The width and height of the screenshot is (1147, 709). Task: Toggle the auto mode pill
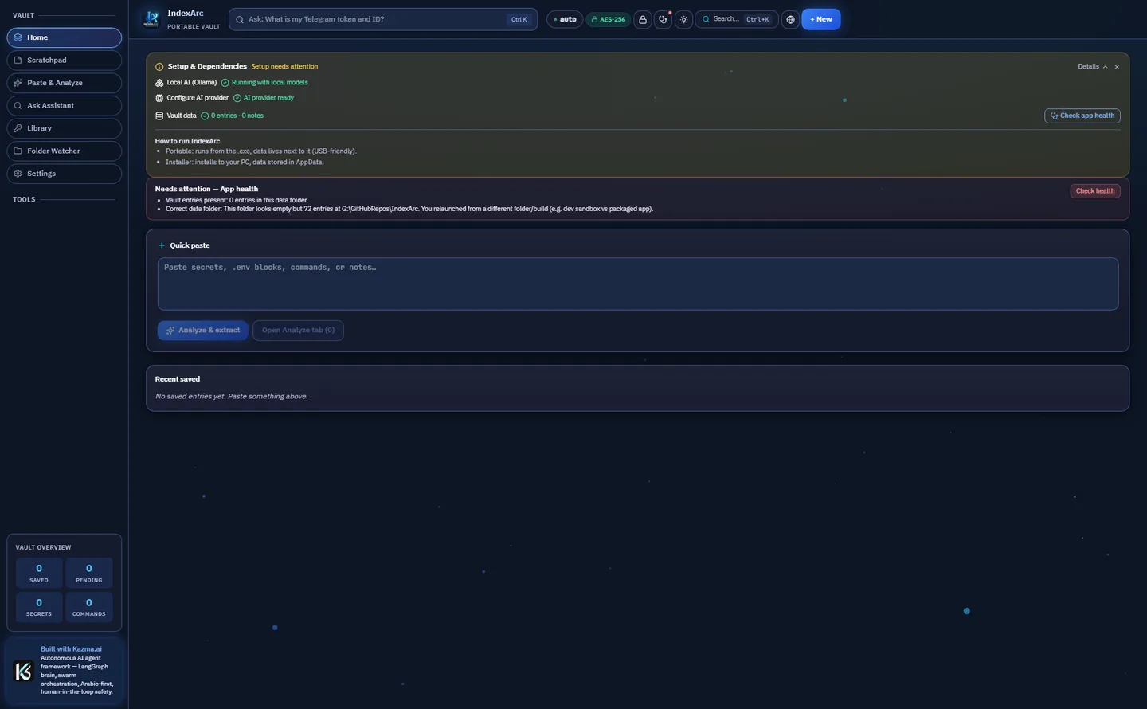click(565, 19)
